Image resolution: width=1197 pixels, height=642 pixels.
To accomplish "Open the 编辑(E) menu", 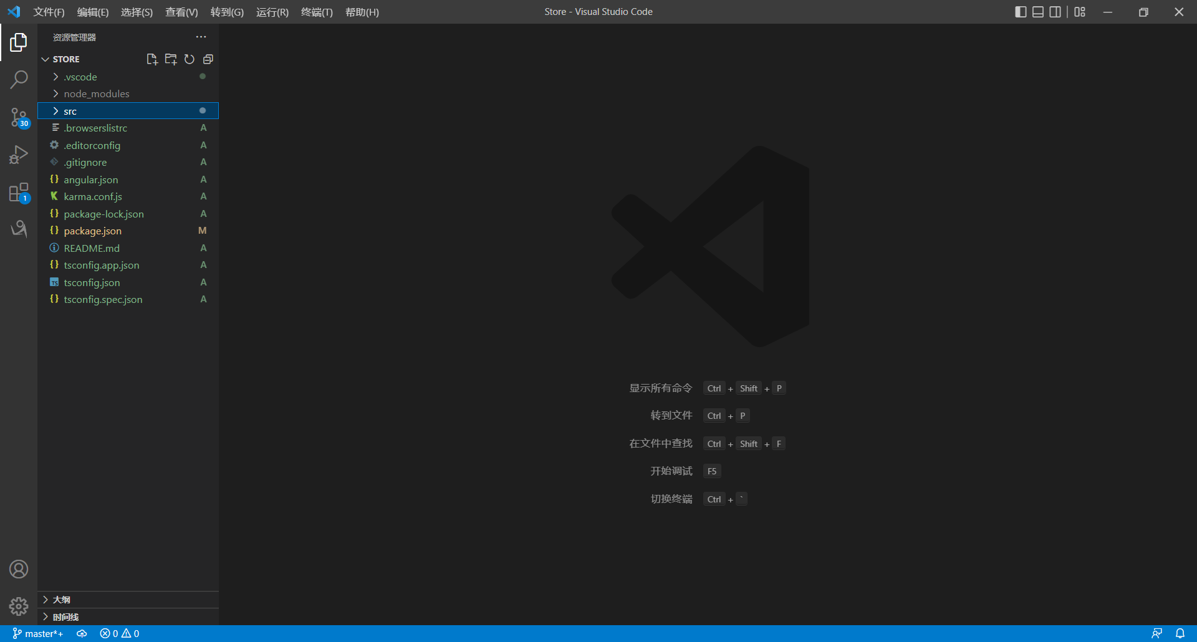I will coord(93,12).
